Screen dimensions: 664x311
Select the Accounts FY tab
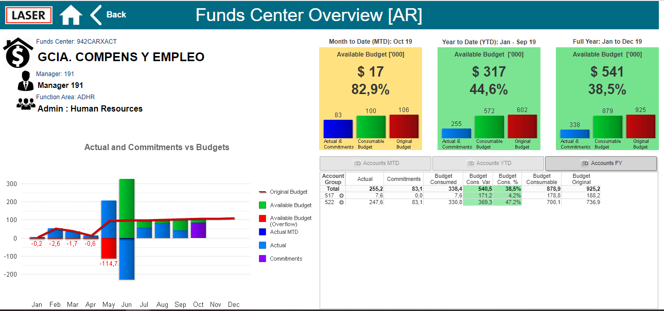[601, 163]
